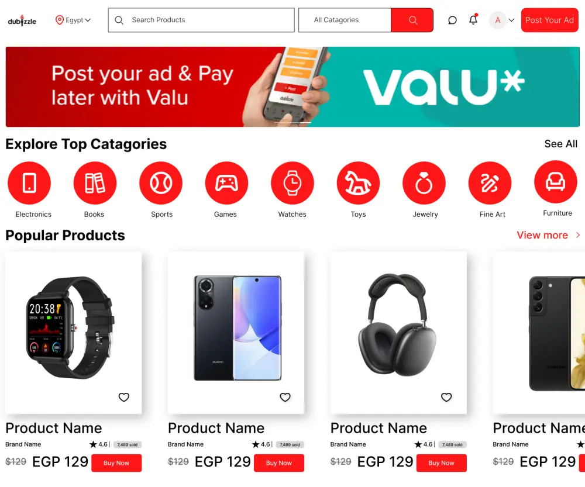This screenshot has height=487, width=585.
Task: Click Buy Now on the smartwatch product
Action: point(116,463)
